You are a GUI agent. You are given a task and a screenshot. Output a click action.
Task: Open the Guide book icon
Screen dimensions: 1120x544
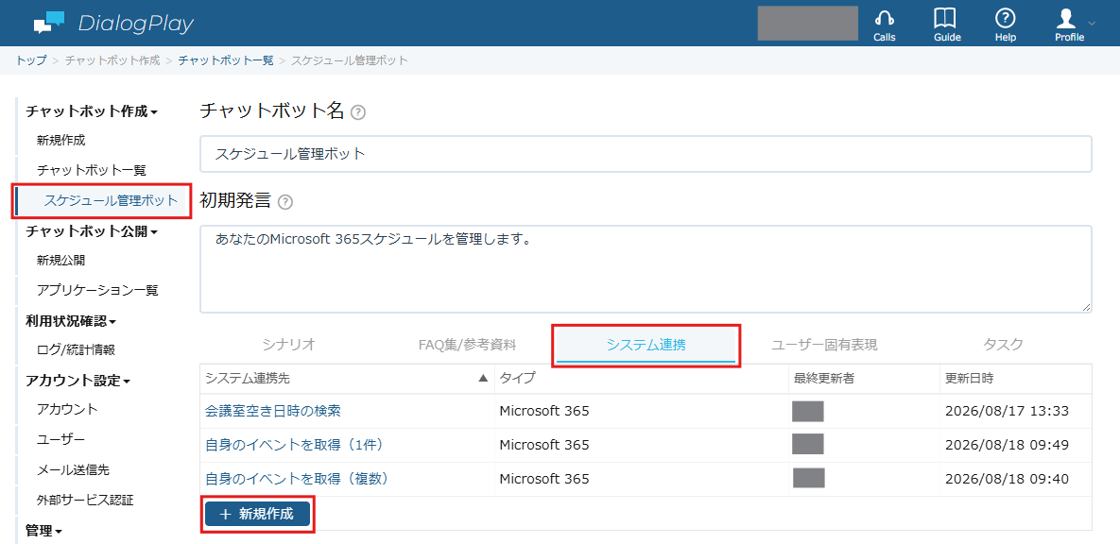pos(945,19)
